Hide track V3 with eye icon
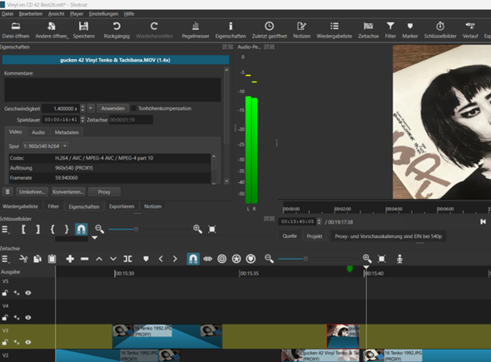The width and height of the screenshot is (491, 362). [28, 342]
